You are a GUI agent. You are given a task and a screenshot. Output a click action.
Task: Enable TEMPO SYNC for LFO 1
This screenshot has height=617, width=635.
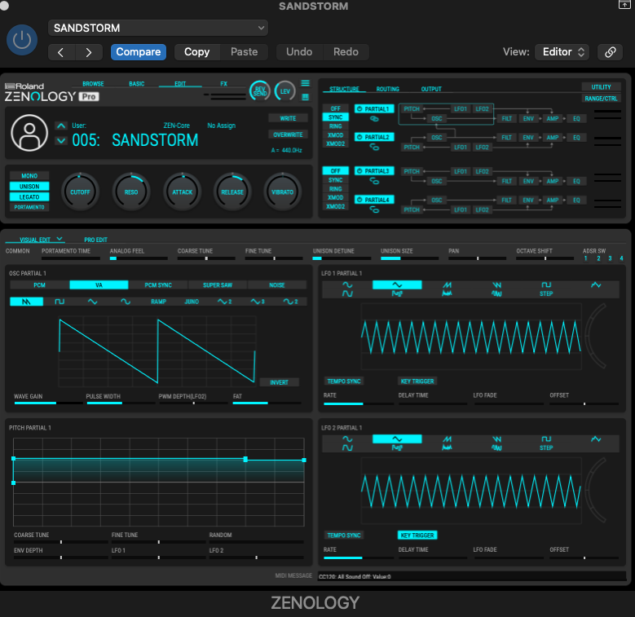[x=344, y=381]
